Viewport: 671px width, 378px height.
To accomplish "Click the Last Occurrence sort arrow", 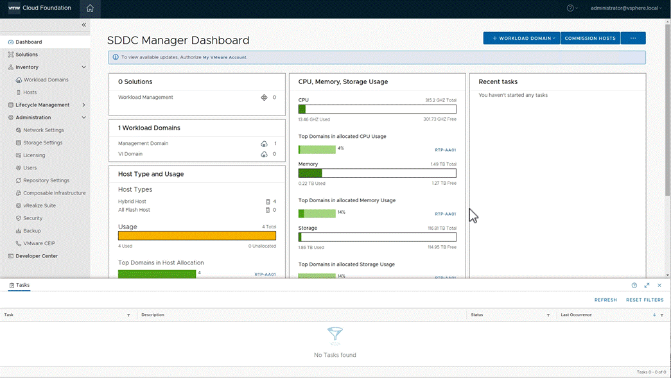I will tap(654, 315).
